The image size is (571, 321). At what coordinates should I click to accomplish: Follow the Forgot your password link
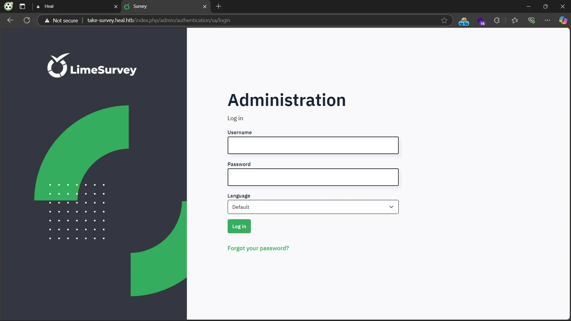[258, 248]
